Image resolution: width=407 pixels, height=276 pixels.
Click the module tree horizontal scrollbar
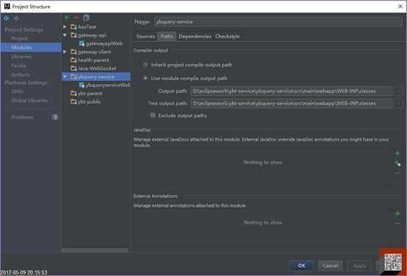tap(95, 250)
